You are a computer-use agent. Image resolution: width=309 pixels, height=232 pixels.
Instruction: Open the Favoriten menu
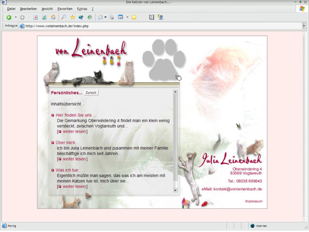(x=65, y=9)
